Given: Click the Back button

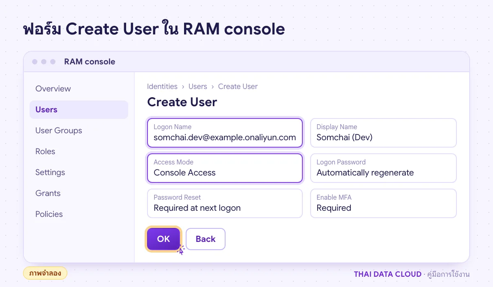Looking at the screenshot, I should (205, 239).
